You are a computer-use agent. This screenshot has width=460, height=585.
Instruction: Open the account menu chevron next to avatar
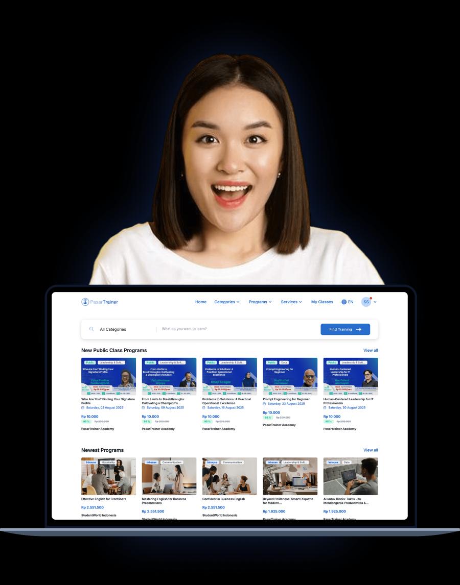tap(375, 302)
